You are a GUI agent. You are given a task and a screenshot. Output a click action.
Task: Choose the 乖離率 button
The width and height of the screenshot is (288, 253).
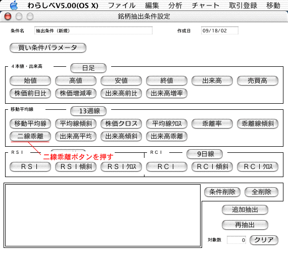[x=212, y=123]
